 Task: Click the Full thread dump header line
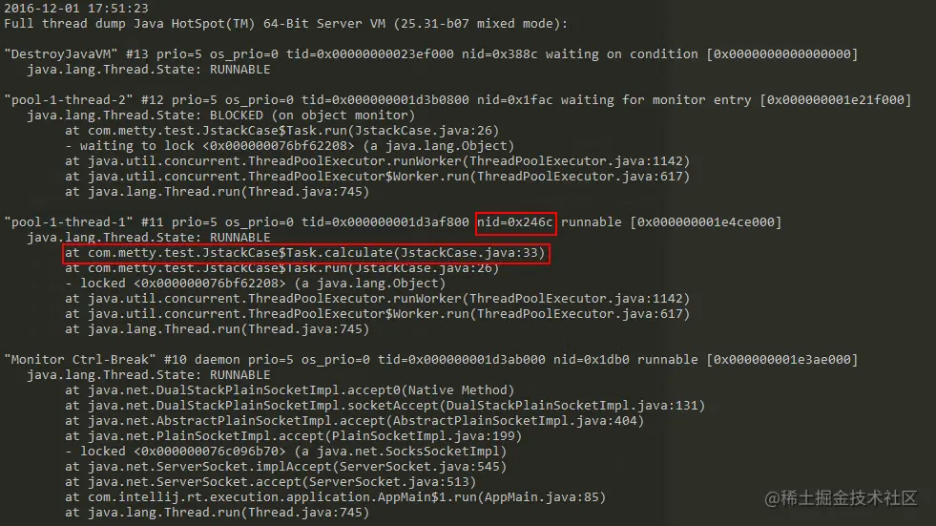pyautogui.click(x=285, y=23)
